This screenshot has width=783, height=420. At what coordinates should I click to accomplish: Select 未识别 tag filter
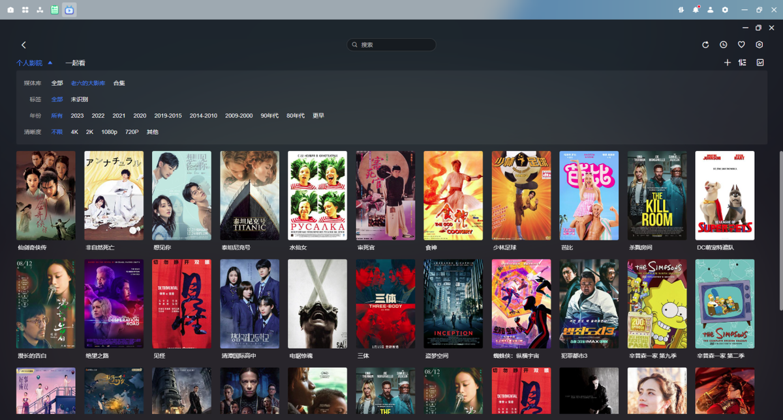pos(80,100)
